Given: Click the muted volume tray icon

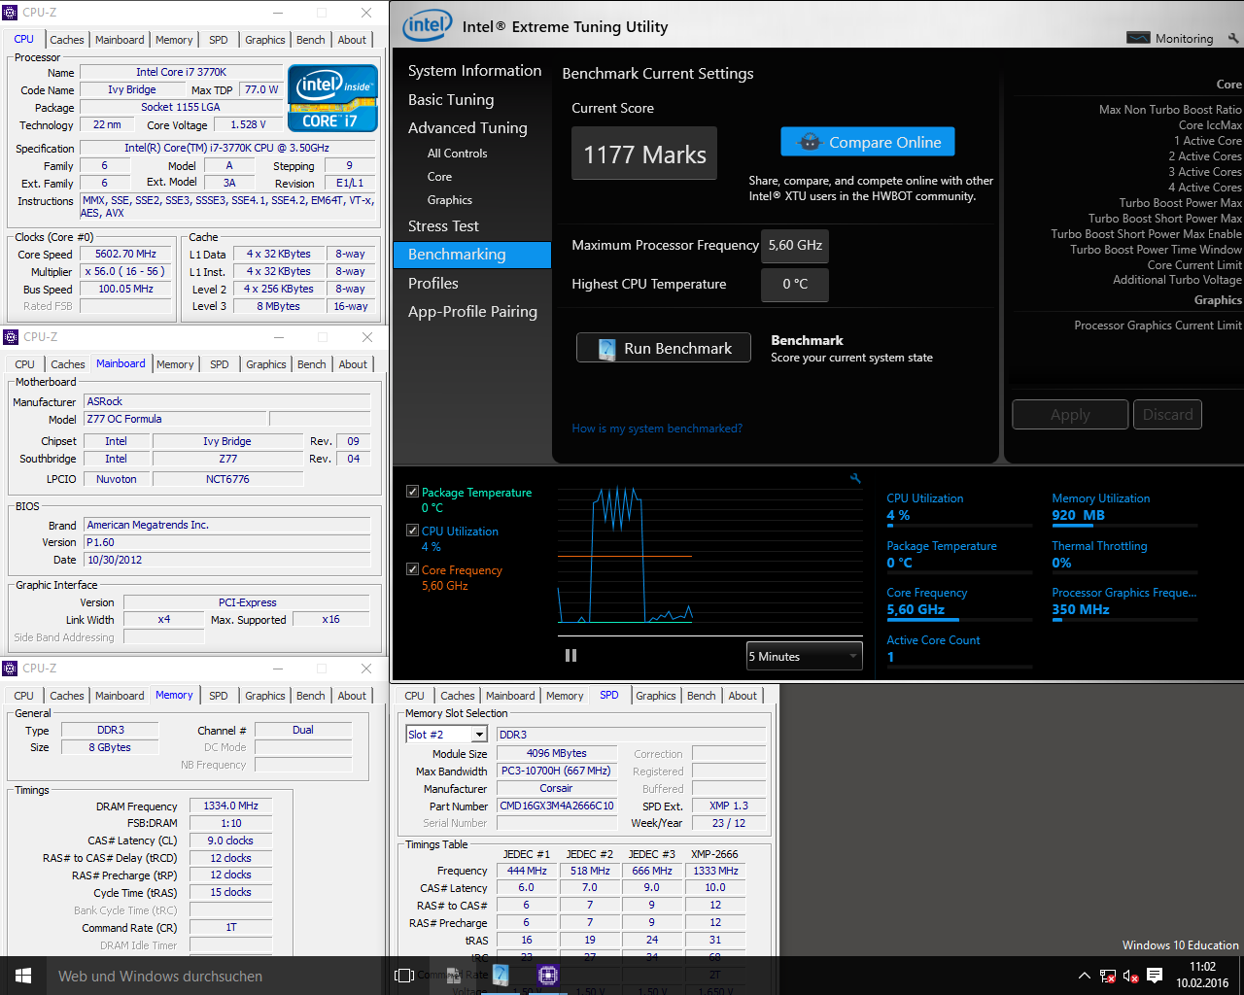Looking at the screenshot, I should [1130, 976].
